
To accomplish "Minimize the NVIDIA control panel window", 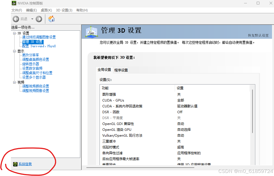I will tap(245, 3).
